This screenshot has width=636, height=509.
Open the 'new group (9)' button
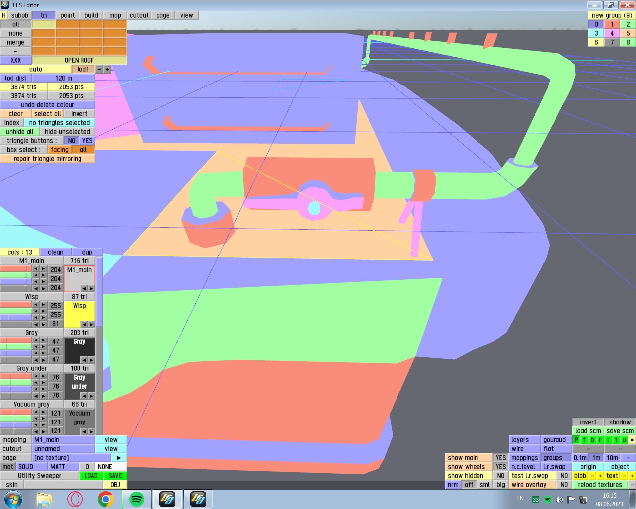pyautogui.click(x=612, y=15)
